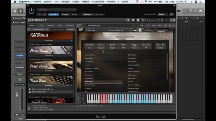Select rack page 33-48
The height and width of the screenshot is (121, 216).
pyautogui.click(x=154, y=26)
